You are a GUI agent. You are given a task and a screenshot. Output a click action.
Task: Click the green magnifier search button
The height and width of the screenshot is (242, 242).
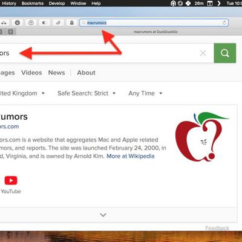225,53
